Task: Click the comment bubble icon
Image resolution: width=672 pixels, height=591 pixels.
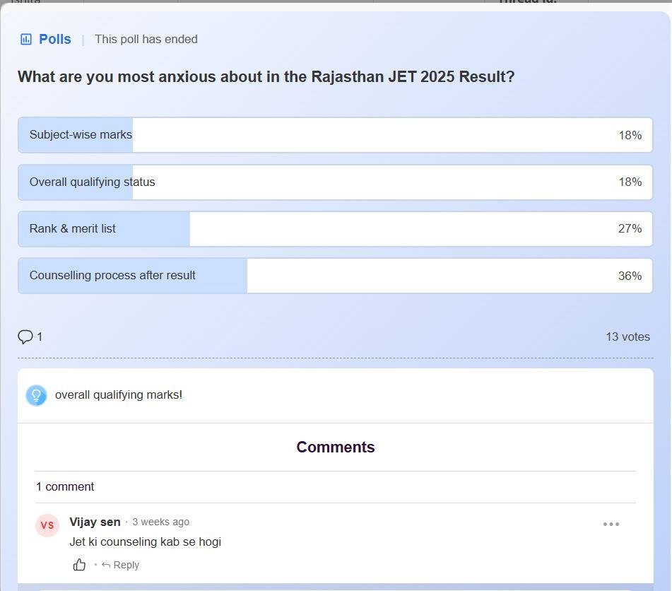Action: tap(25, 337)
